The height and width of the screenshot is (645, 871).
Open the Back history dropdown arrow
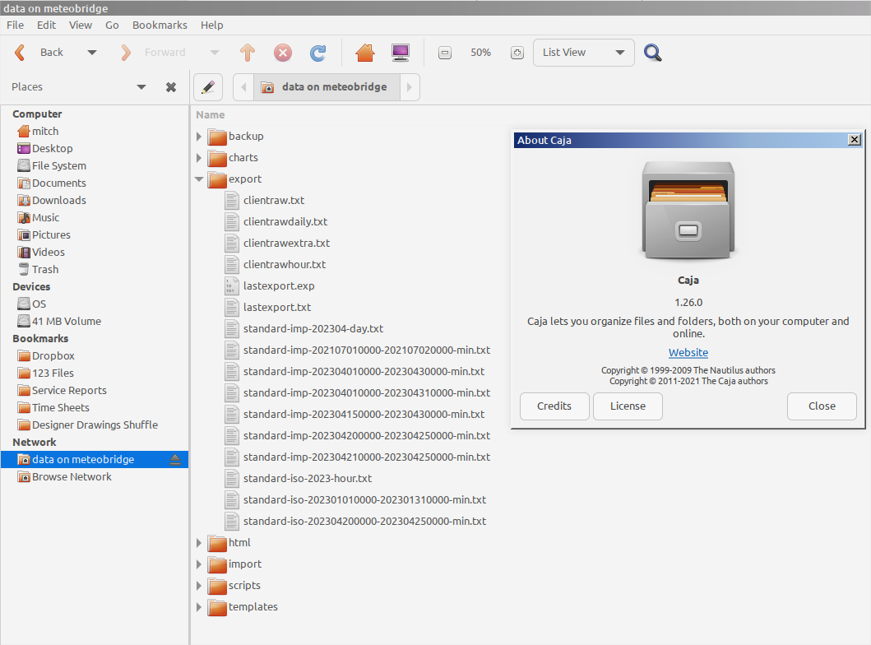[91, 53]
